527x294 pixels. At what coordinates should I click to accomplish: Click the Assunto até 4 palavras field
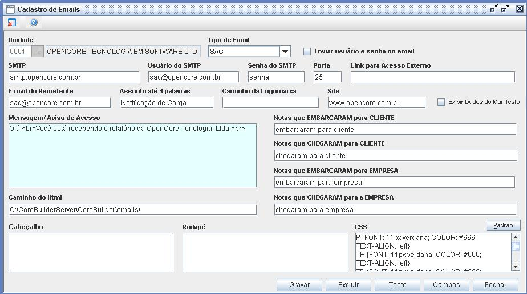coord(167,102)
